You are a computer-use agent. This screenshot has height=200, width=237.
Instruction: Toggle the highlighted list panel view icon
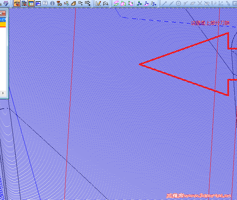pyautogui.click(x=31, y=3)
